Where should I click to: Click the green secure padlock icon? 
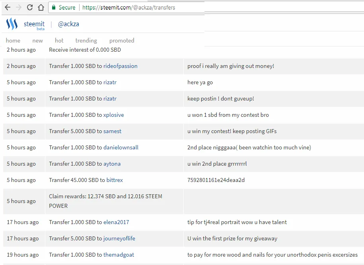click(54, 8)
